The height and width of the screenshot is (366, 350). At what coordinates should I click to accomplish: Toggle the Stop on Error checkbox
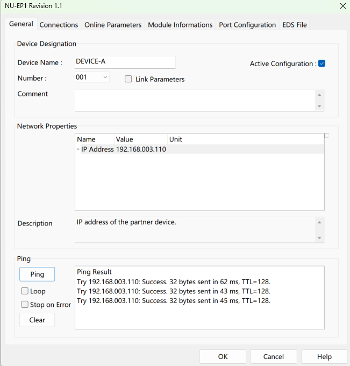tap(25, 305)
